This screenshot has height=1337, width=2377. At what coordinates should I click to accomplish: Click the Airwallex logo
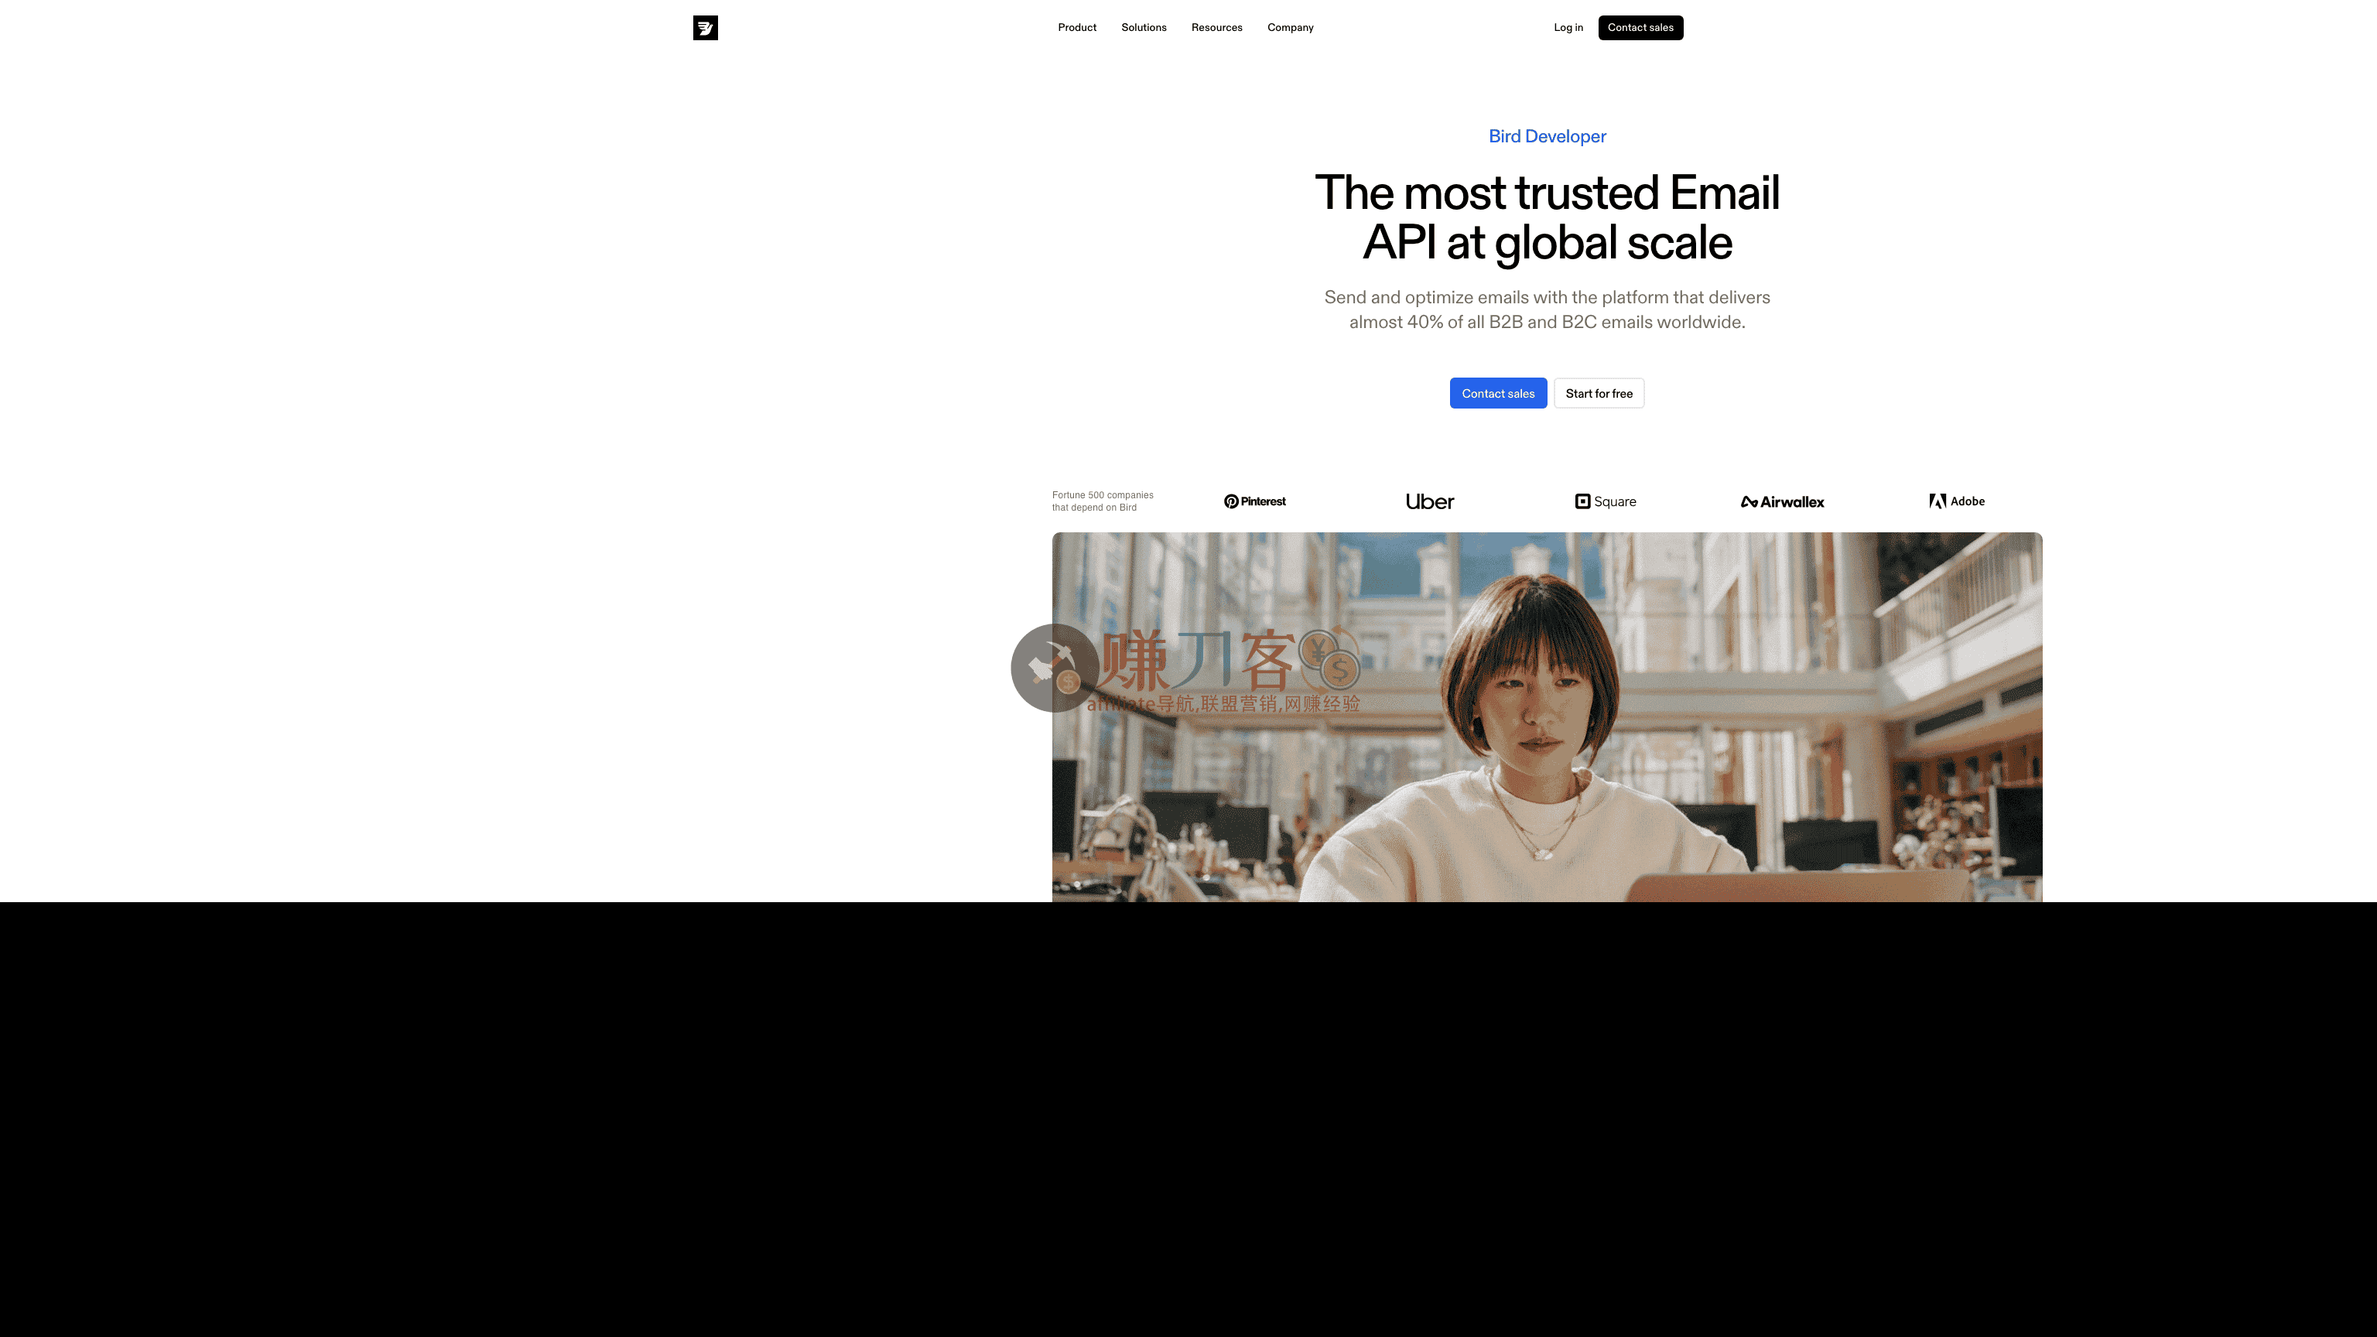[1782, 502]
